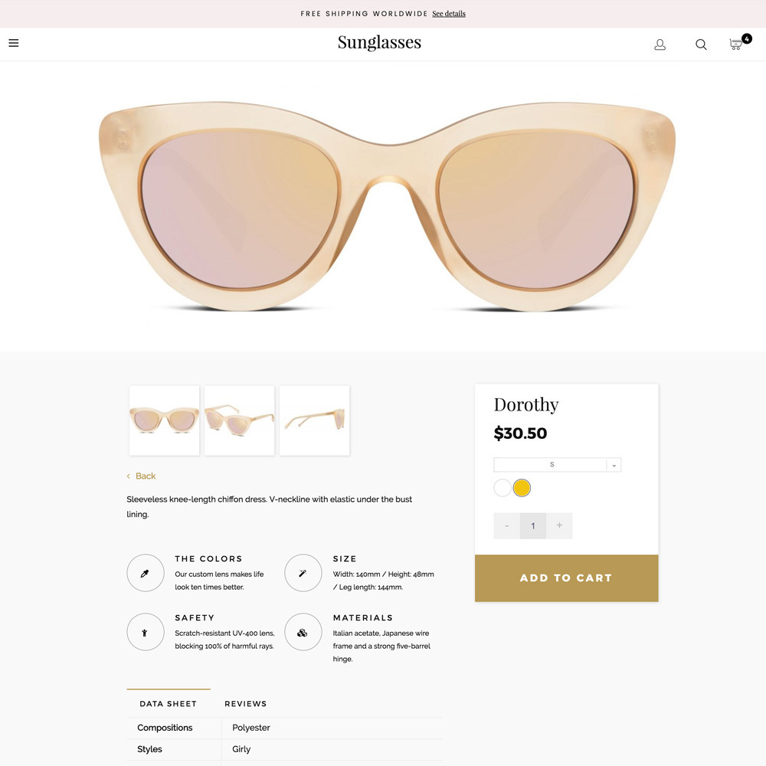View the side-profile sunglasses thumbnail
766x766 pixels.
click(x=315, y=421)
